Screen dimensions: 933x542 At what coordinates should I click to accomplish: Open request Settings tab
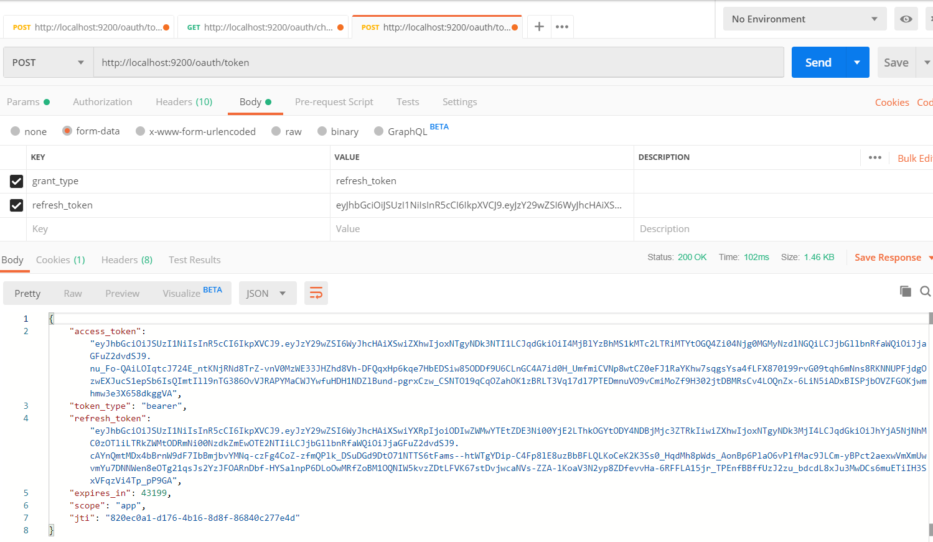coord(460,102)
